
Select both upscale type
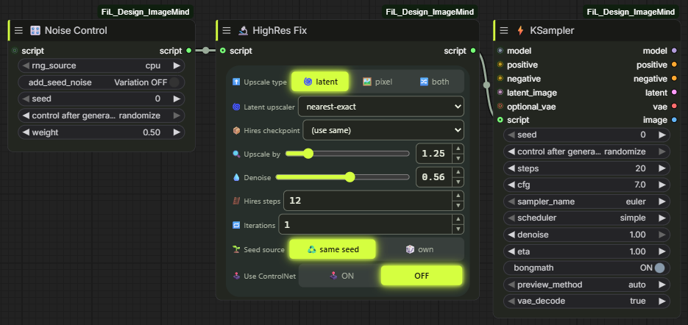(x=434, y=82)
